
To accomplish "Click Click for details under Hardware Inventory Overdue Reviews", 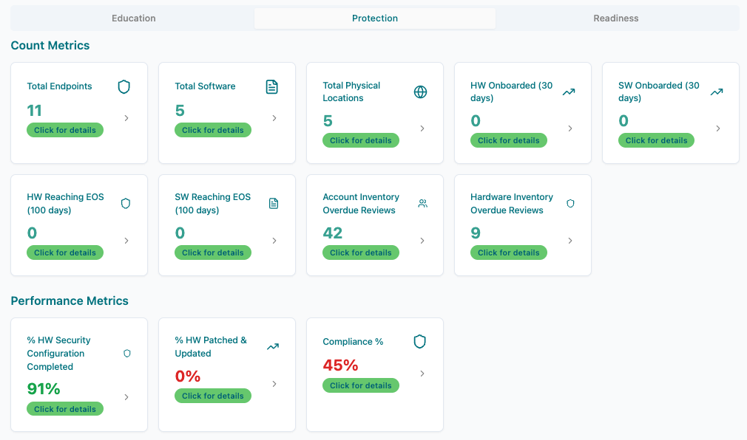I will click(x=509, y=252).
